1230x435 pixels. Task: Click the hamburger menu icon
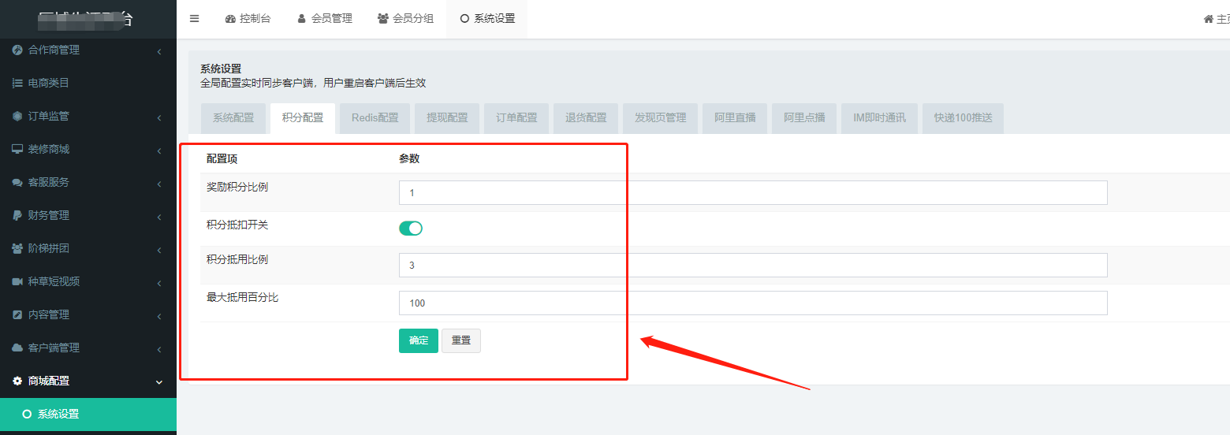(195, 19)
